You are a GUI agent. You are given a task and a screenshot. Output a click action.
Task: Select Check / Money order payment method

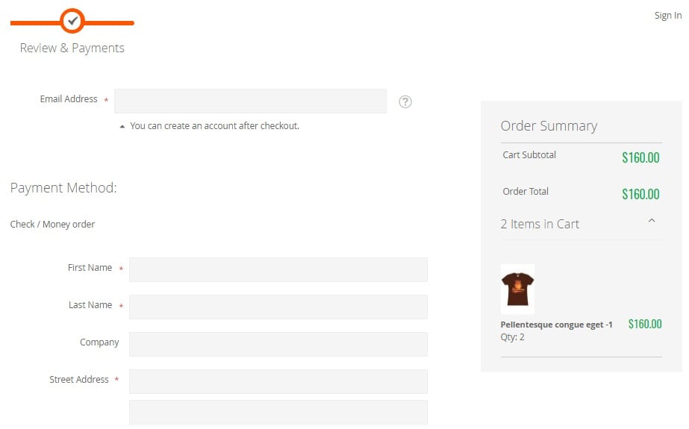click(52, 225)
